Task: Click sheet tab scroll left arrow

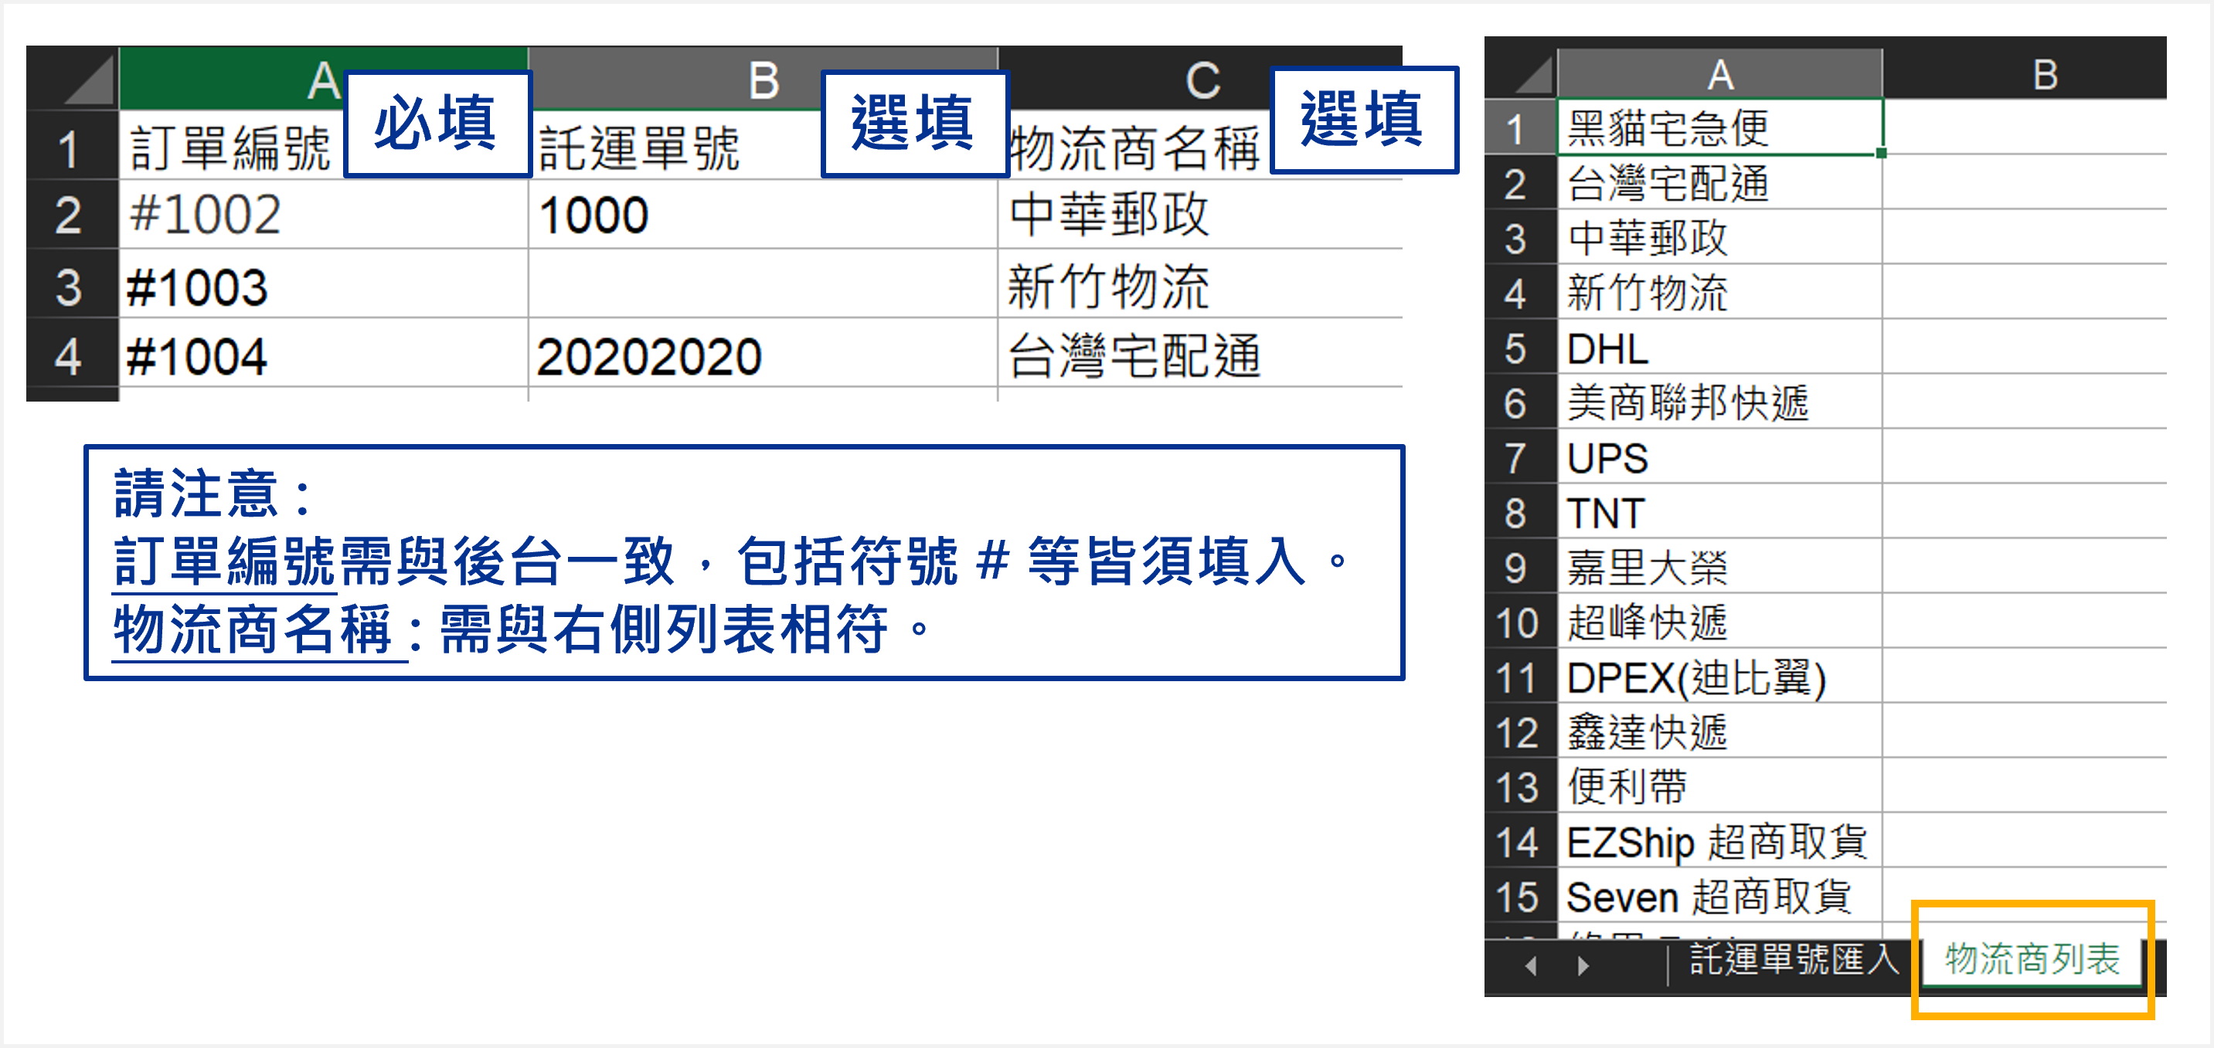Action: 1531,966
